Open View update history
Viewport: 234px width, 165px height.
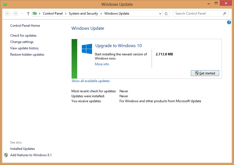(24, 48)
